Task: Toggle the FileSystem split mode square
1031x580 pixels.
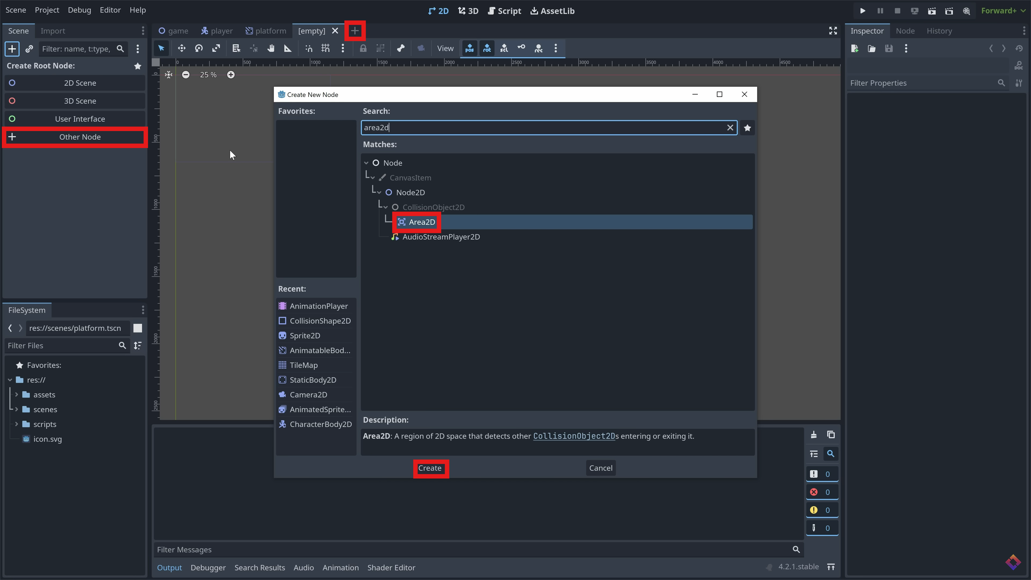Action: [138, 328]
